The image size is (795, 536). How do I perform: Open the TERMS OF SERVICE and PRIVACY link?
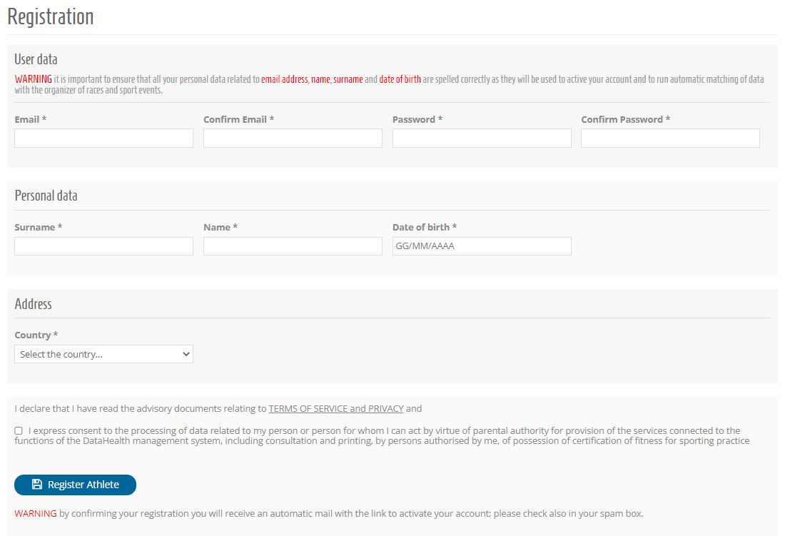[x=336, y=408]
